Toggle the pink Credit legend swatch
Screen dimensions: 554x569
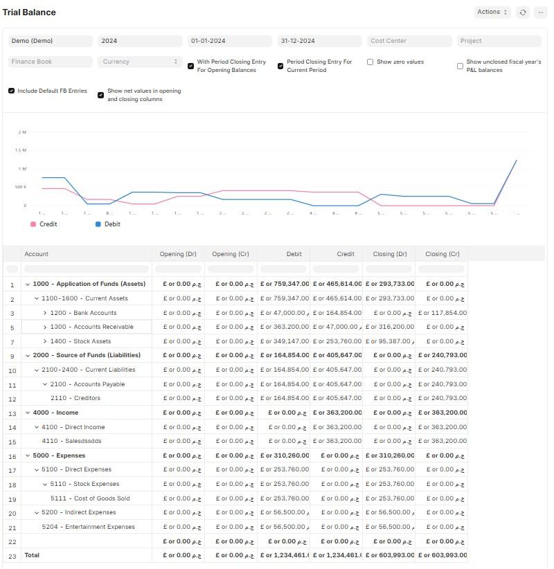(x=33, y=224)
